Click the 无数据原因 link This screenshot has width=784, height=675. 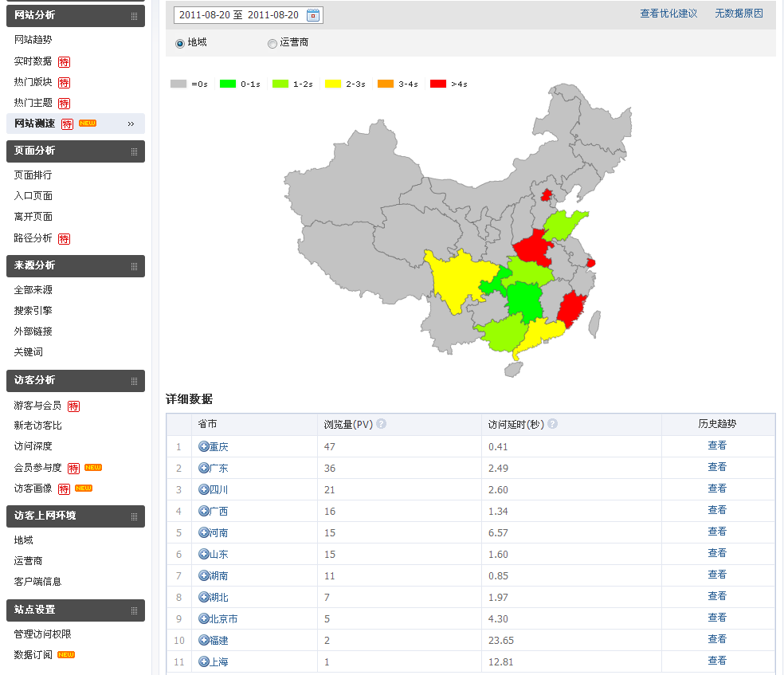click(739, 14)
